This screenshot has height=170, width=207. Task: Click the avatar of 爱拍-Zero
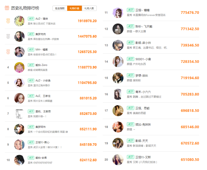(19, 67)
